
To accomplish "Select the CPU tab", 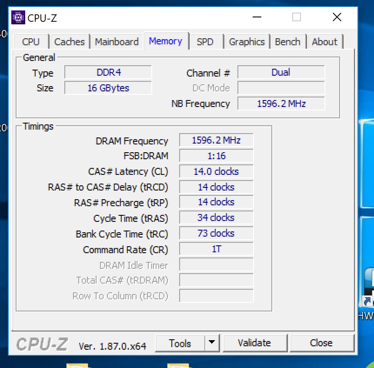I will point(30,41).
